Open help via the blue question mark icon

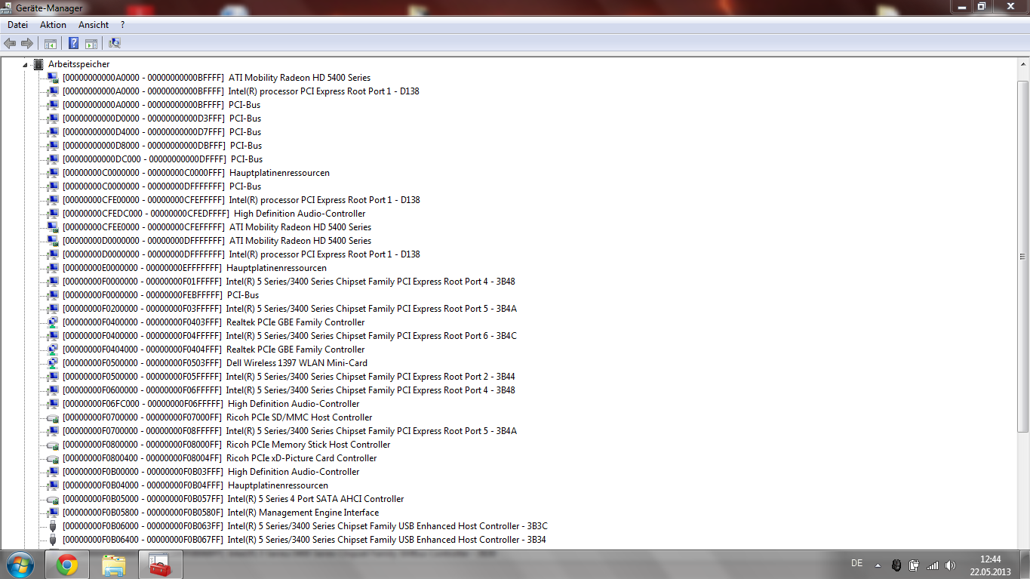point(74,44)
